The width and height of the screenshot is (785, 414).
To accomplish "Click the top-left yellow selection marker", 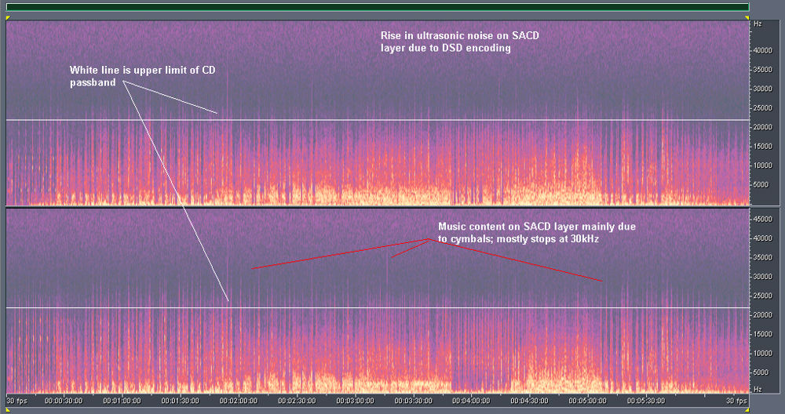I will (7, 17).
